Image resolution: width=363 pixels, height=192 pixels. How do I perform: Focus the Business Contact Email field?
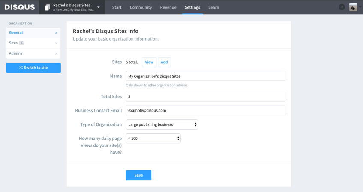point(206,110)
